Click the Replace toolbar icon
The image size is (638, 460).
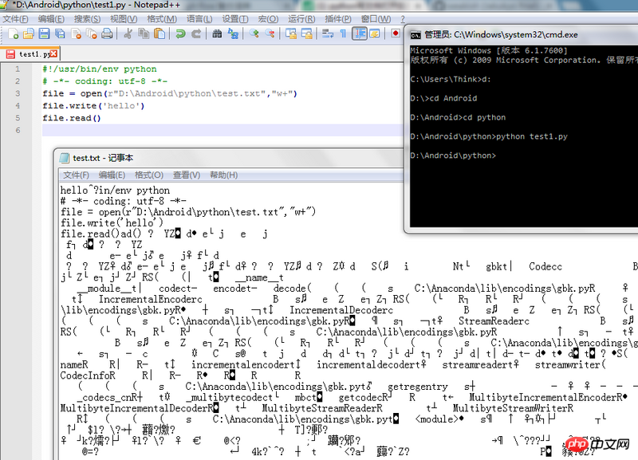[x=233, y=33]
